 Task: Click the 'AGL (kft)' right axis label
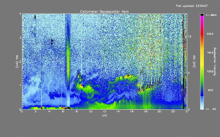[194, 61]
